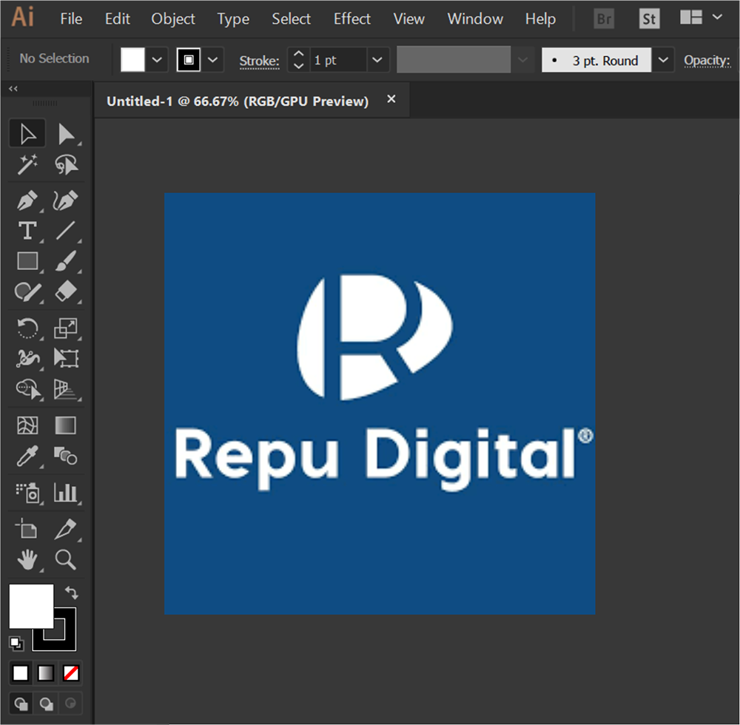
Task: Select the Lasso tool
Action: click(66, 164)
